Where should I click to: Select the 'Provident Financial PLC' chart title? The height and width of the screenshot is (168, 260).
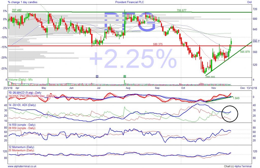[129, 2]
